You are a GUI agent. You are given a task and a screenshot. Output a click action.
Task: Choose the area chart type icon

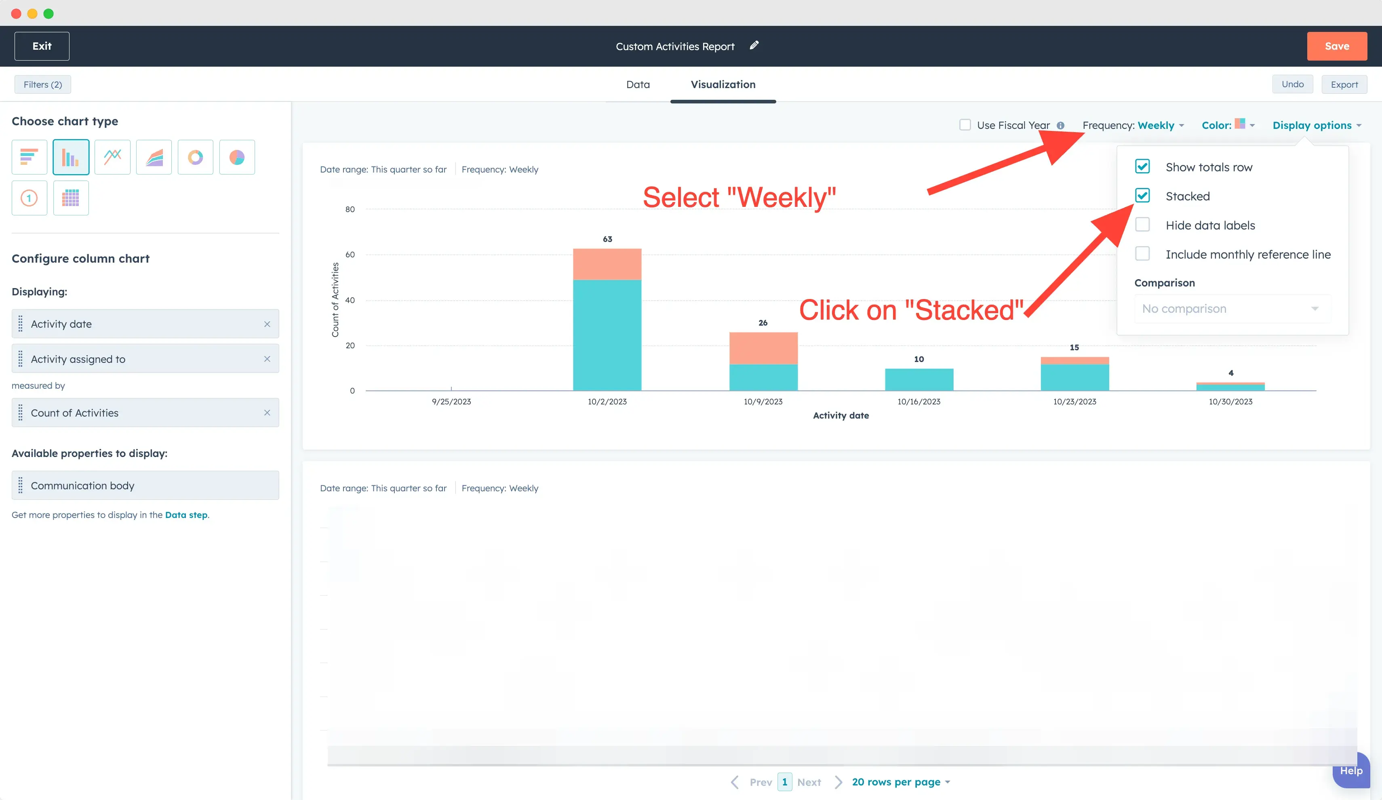point(154,157)
